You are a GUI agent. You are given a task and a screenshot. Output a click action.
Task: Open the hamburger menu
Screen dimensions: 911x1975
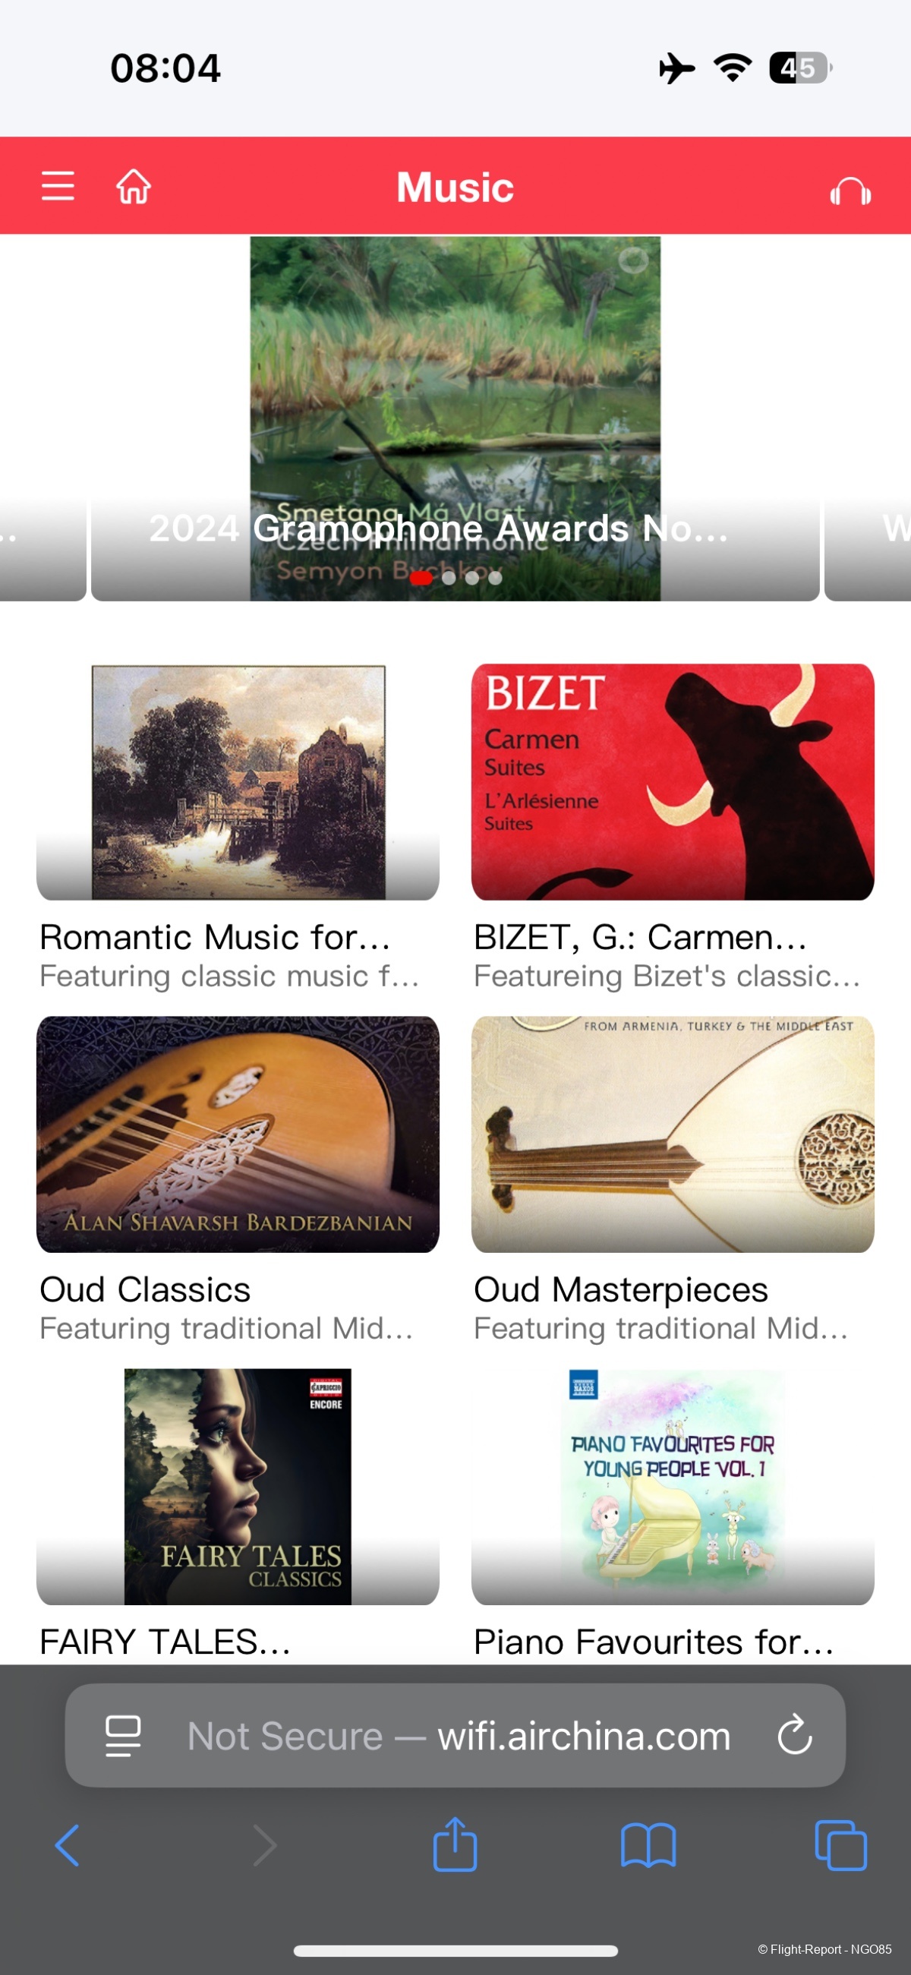coord(58,186)
